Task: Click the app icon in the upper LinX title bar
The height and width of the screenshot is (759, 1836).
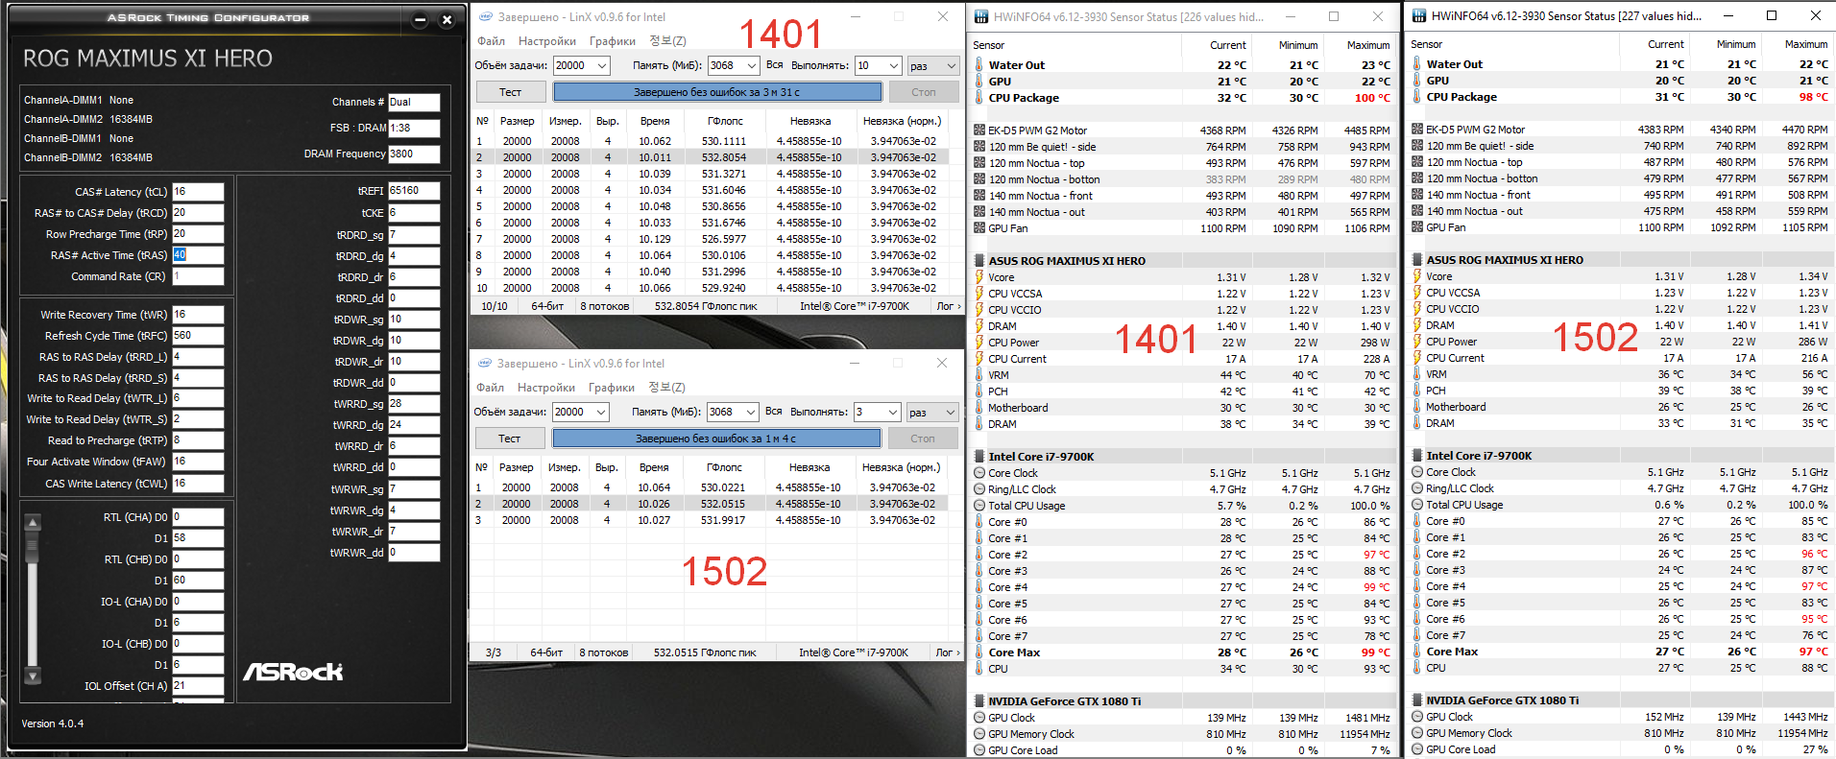Action: click(x=486, y=17)
